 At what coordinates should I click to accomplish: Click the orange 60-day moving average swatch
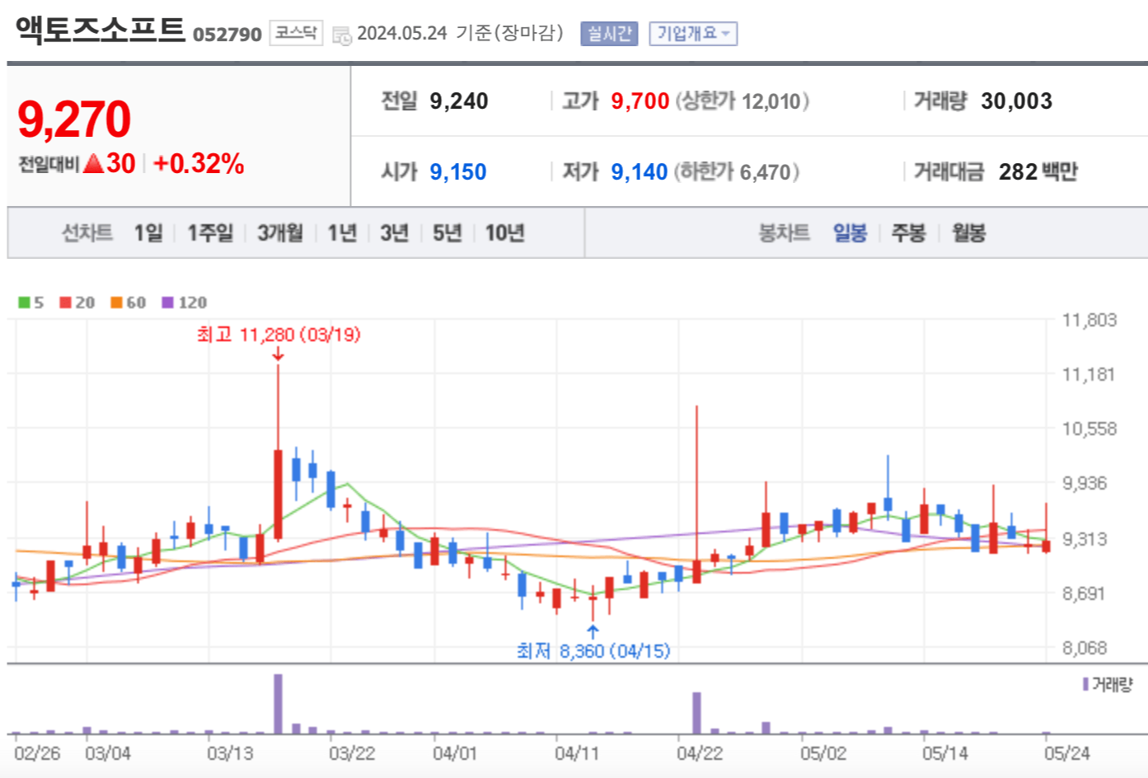tap(116, 302)
